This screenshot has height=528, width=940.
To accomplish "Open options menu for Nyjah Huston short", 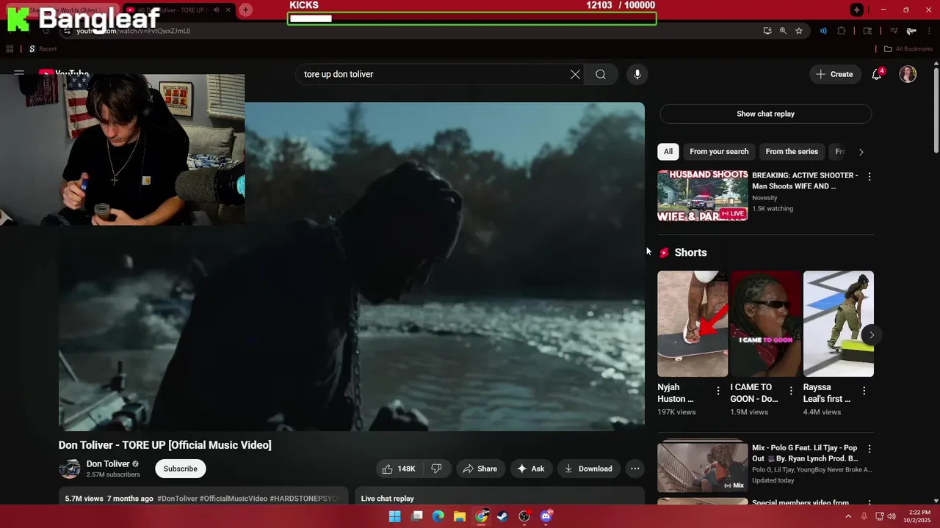I will (x=718, y=391).
